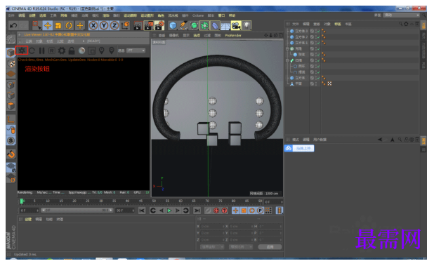Open the Object Manager Tags menu
The height and width of the screenshot is (261, 434).
click(338, 24)
